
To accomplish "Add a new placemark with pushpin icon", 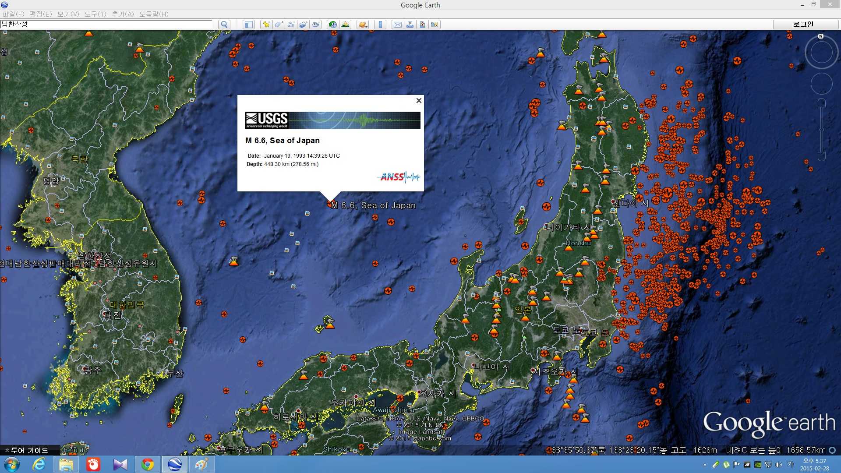I will tap(266, 25).
